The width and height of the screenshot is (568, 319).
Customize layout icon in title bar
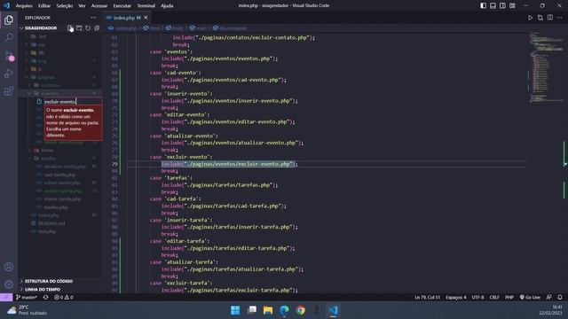coord(512,5)
